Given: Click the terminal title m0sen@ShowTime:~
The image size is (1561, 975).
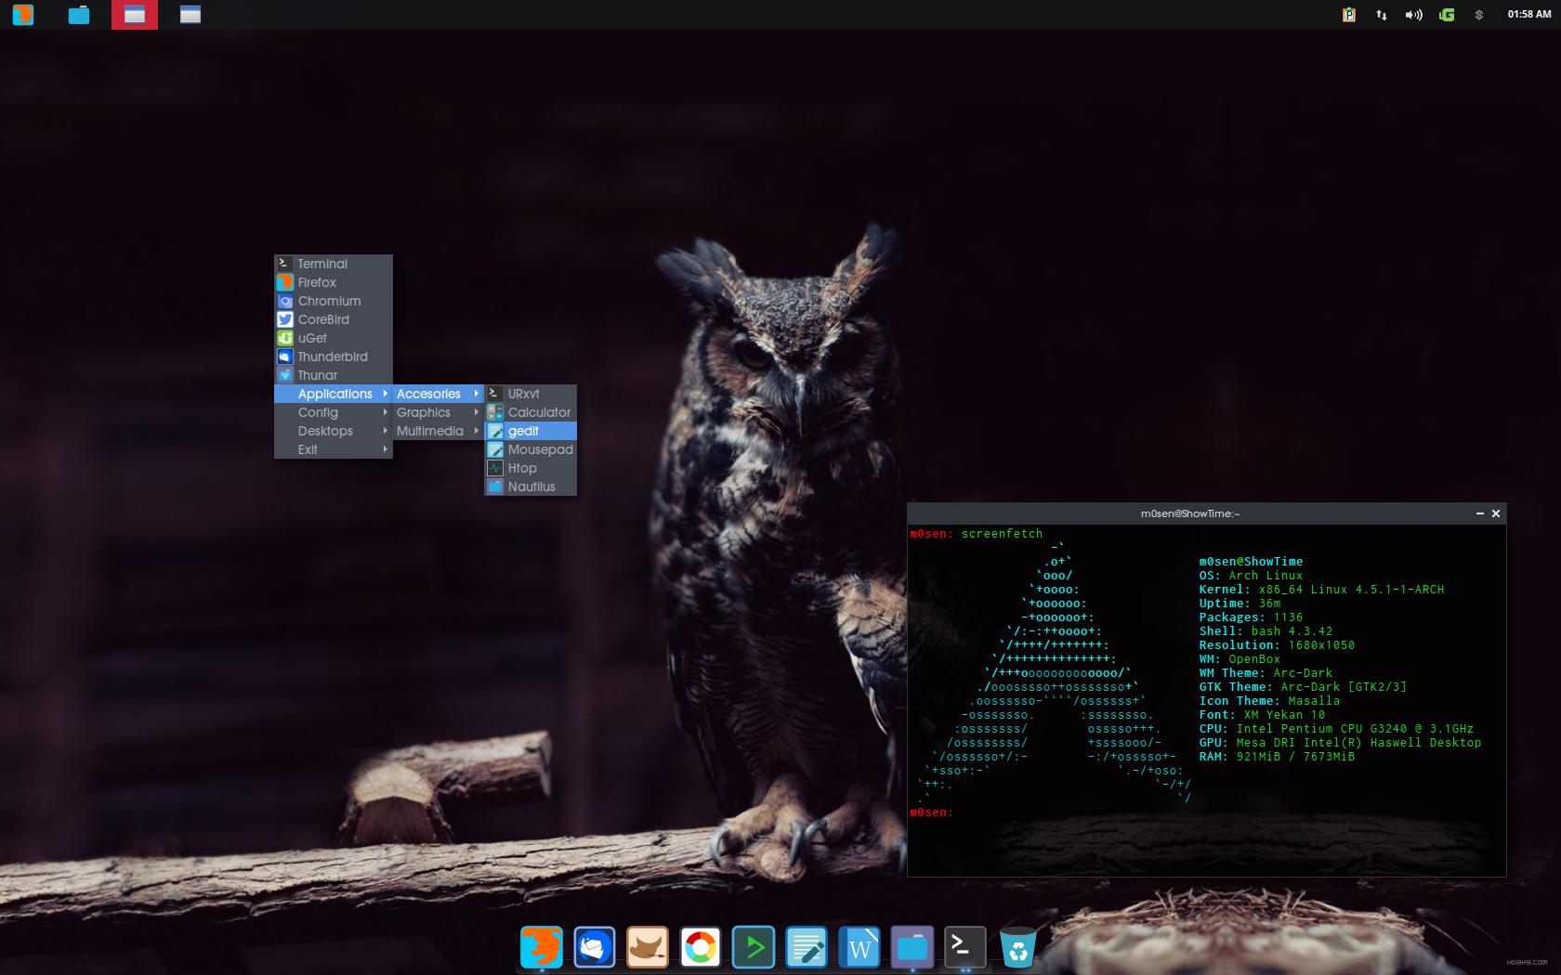Looking at the screenshot, I should tap(1190, 513).
